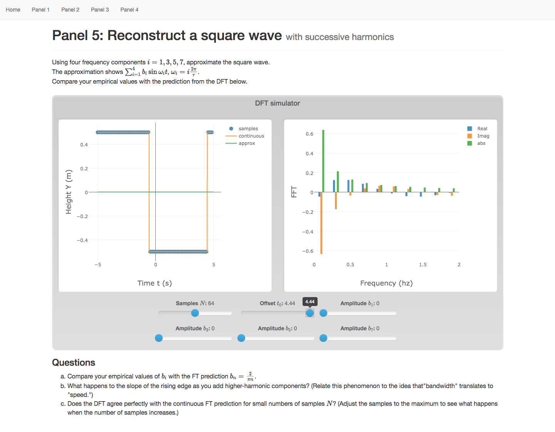Viewport: 555px width, 432px height.
Task: Go to Panel 1 page
Action: pyautogui.click(x=40, y=10)
